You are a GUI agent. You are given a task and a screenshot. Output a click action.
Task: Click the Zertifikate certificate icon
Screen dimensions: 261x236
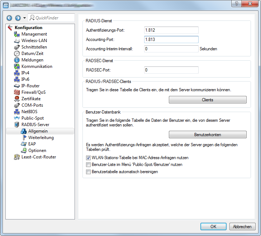(x=16, y=99)
